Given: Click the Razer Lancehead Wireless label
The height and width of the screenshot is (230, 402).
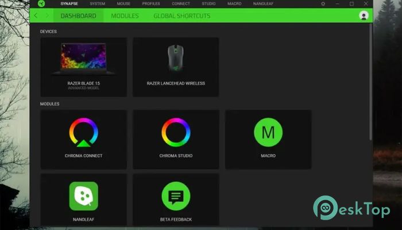Looking at the screenshot, I should [176, 83].
